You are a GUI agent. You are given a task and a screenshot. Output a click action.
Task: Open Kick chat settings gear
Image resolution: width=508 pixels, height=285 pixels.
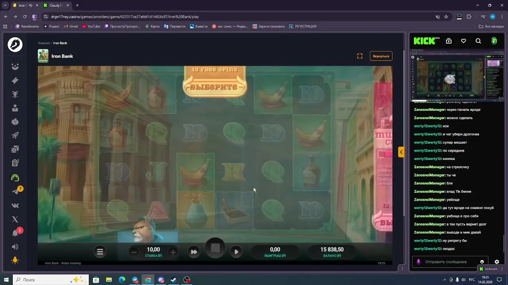[496, 262]
